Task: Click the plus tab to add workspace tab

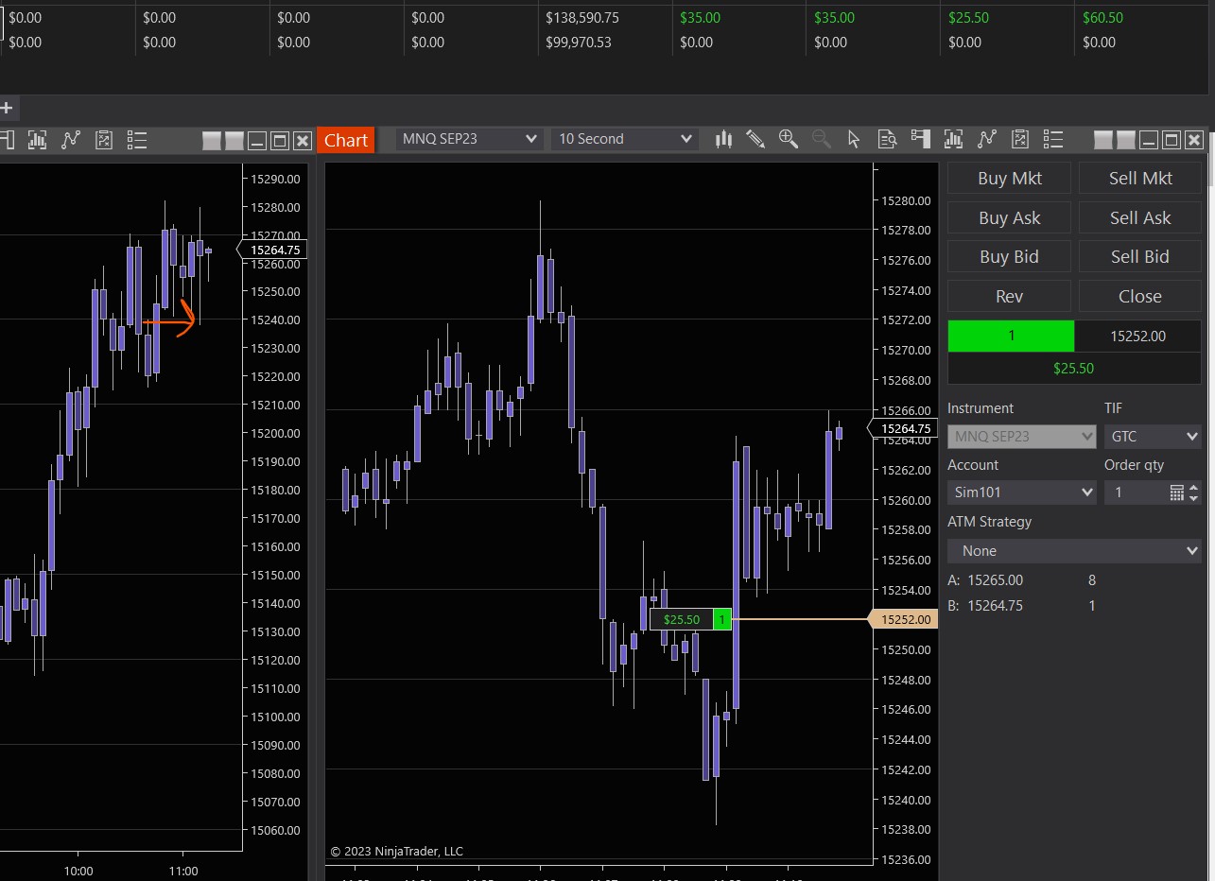Action: point(8,108)
